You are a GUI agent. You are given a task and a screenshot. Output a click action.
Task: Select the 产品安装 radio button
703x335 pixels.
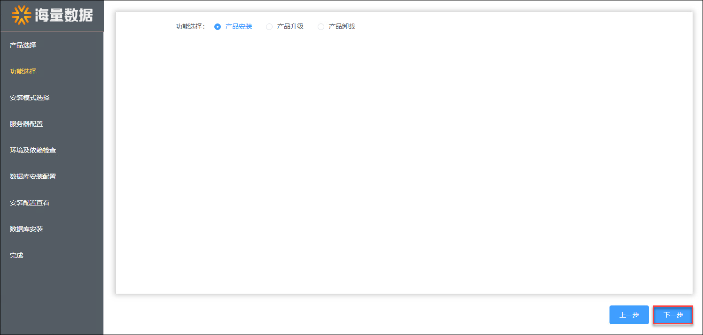click(x=218, y=27)
